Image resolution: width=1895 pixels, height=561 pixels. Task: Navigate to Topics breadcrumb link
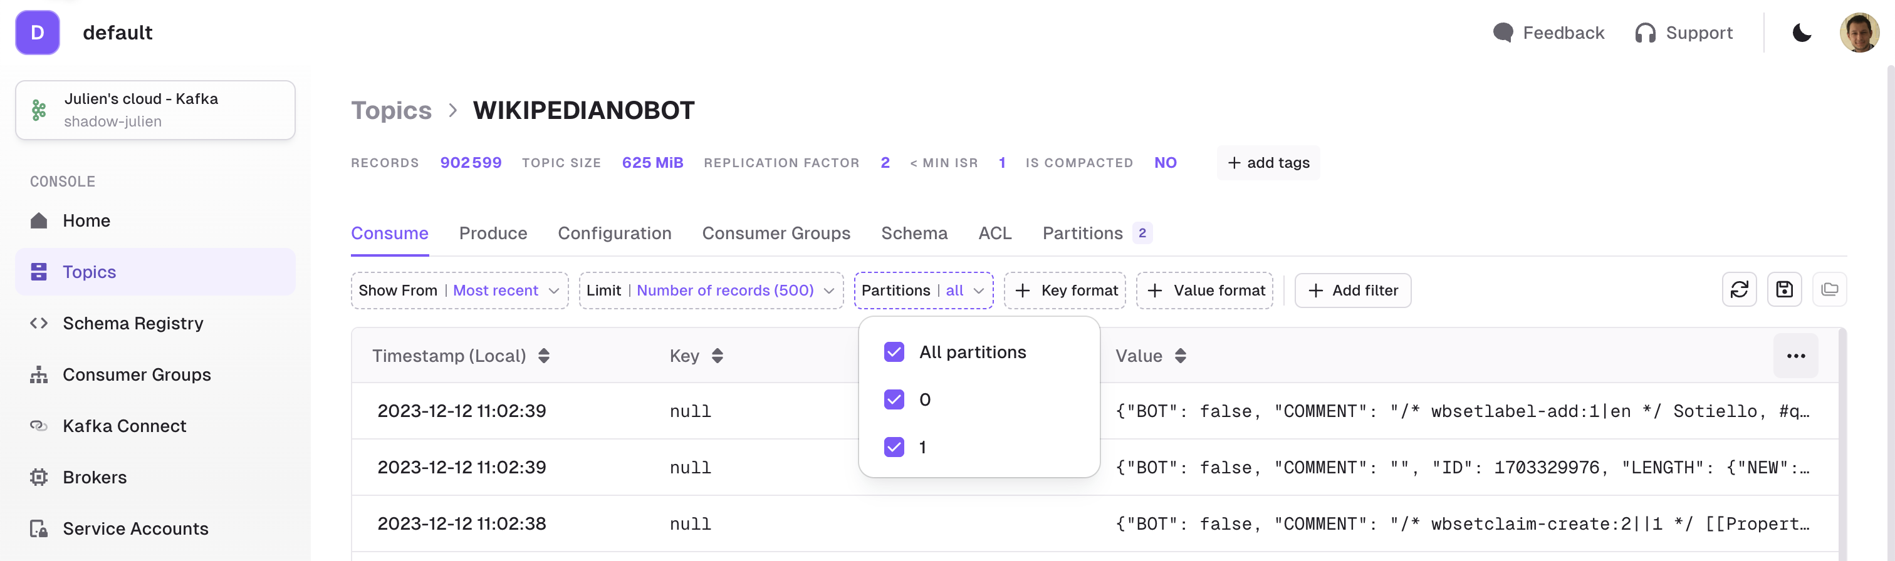pos(390,110)
